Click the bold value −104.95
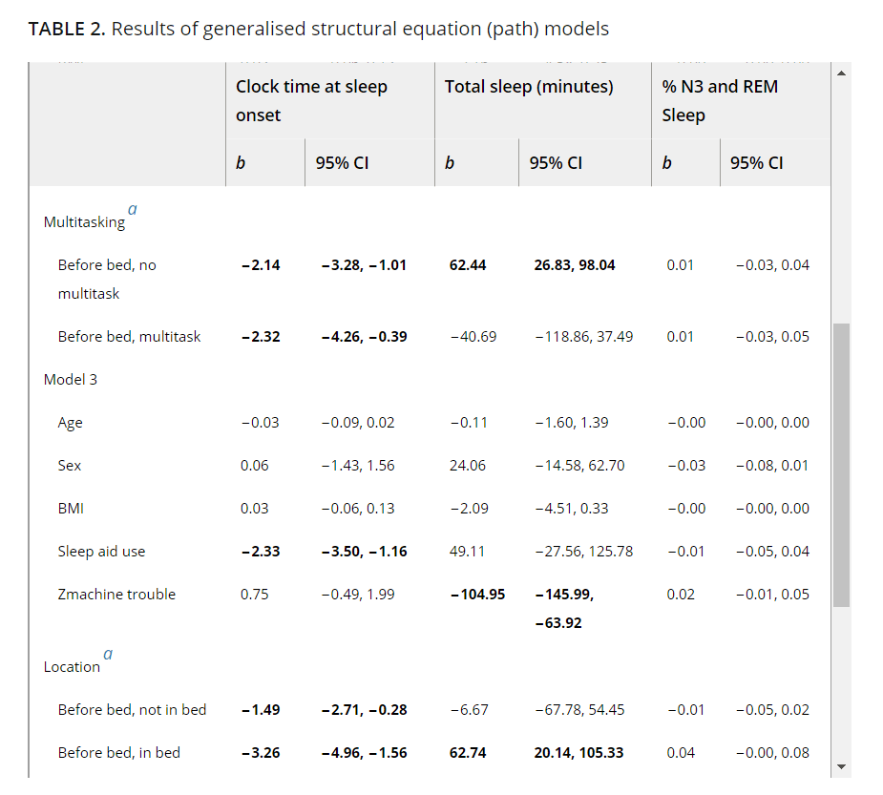Screen dimensions: 883x795 click(x=477, y=594)
